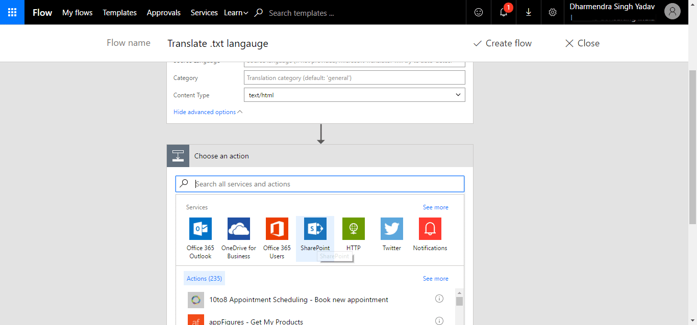
Task: Show info for 10to8 Book new appointment
Action: [439, 299]
